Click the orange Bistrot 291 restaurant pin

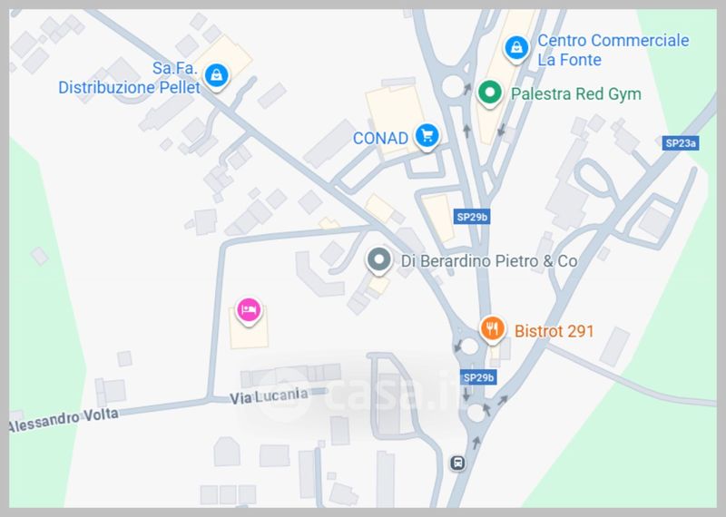click(x=492, y=330)
